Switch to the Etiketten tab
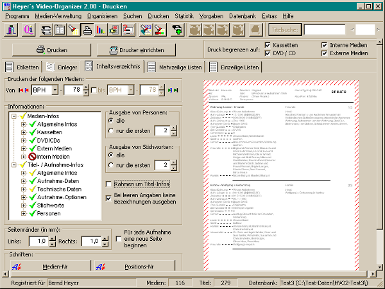The height and width of the screenshot is (289, 385). coord(22,67)
